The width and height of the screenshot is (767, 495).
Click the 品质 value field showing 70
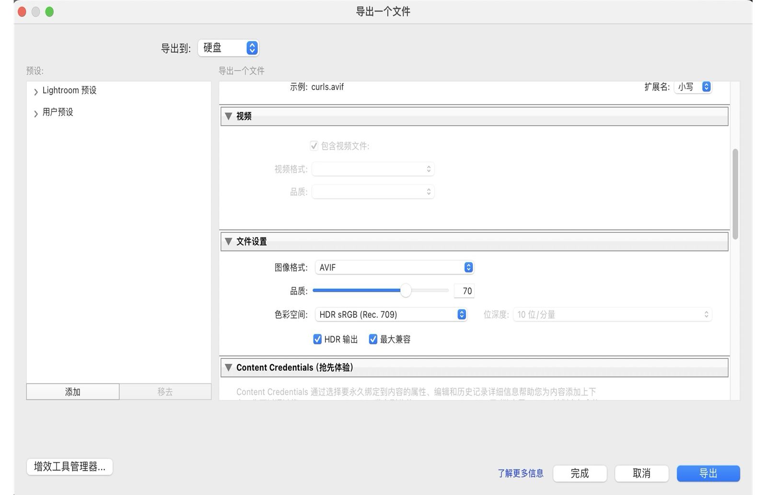[464, 291]
